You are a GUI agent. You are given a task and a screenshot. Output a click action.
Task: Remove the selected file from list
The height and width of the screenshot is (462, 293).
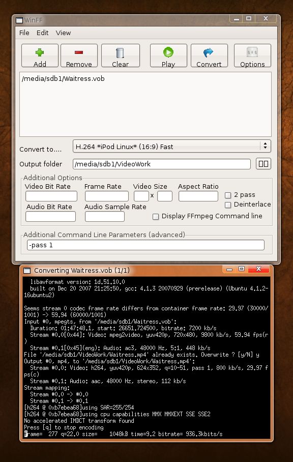(79, 55)
